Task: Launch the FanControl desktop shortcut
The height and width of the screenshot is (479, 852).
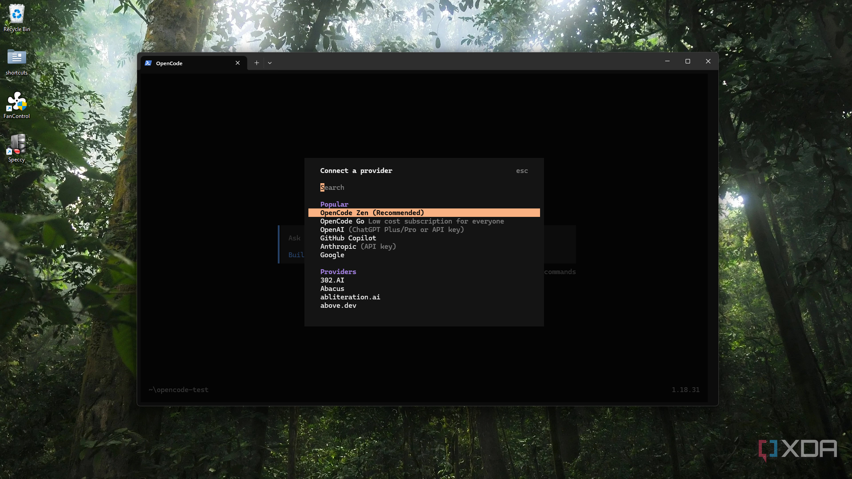Action: coord(17,105)
